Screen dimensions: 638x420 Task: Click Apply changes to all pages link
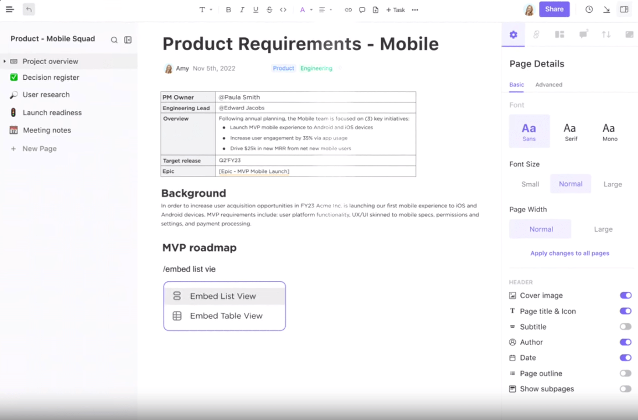pos(570,253)
